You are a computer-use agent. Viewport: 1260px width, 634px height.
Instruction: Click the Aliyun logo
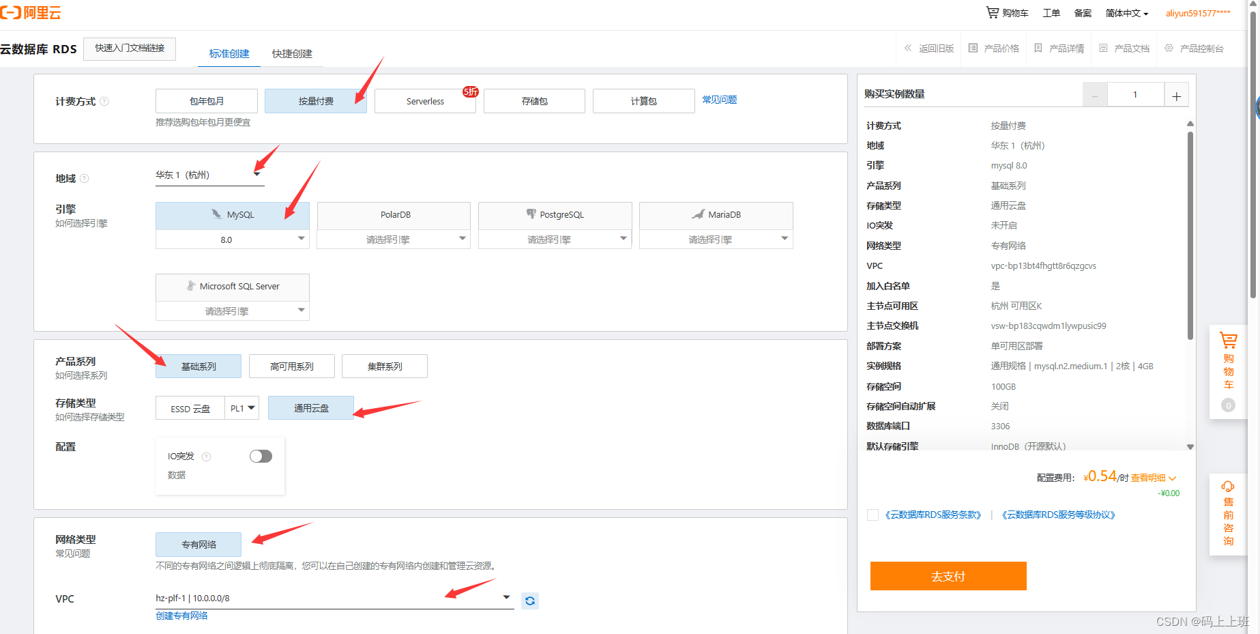(31, 12)
